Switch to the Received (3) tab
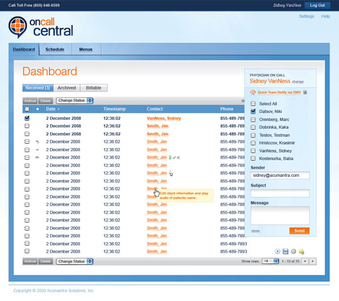 (38, 88)
